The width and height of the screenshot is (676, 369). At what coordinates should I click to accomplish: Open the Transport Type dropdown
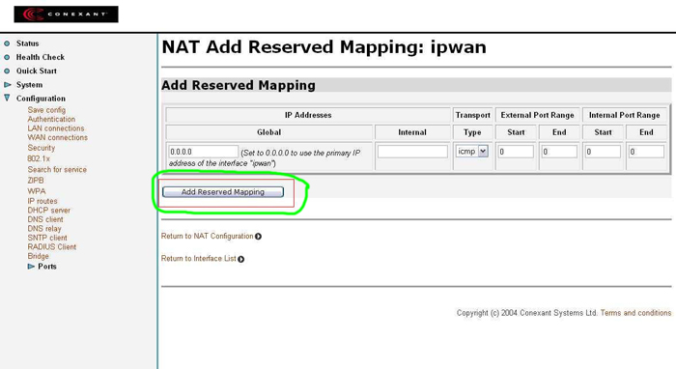coord(472,152)
